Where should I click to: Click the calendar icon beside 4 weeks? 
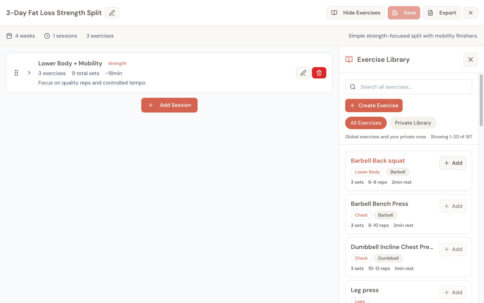[x=8, y=36]
